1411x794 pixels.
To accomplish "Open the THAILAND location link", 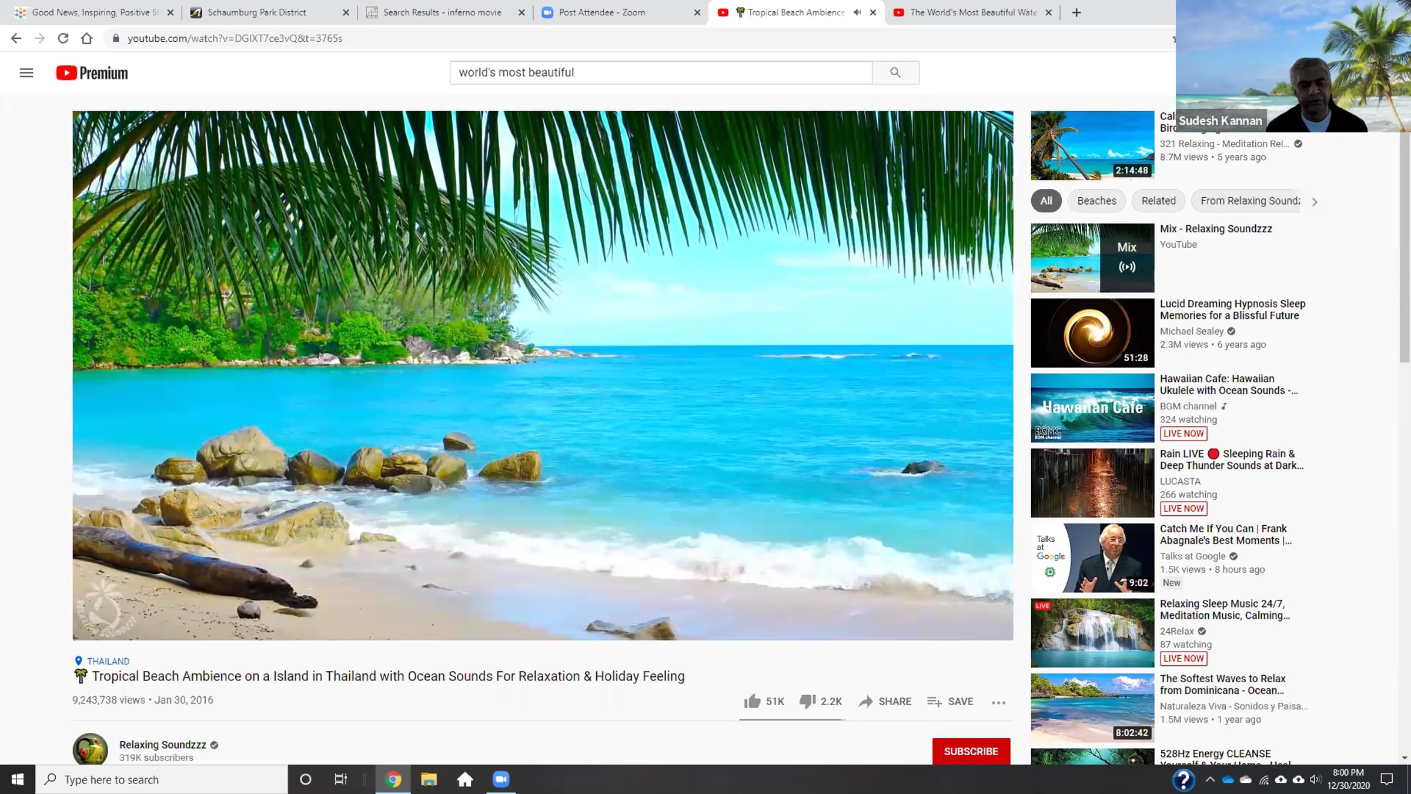I will click(108, 661).
